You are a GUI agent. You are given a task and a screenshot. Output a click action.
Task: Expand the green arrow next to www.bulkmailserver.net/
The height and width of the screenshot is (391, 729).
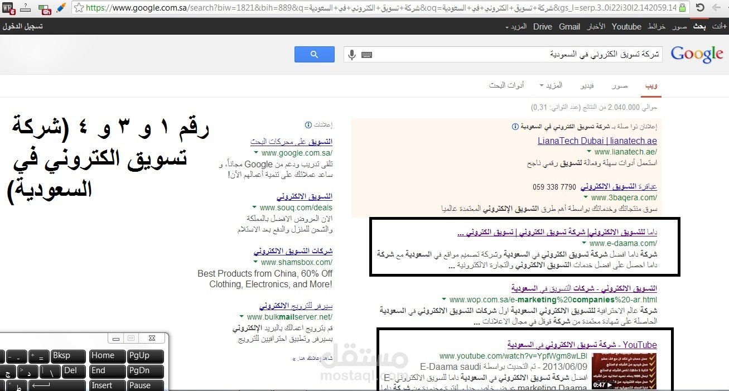[x=242, y=317]
